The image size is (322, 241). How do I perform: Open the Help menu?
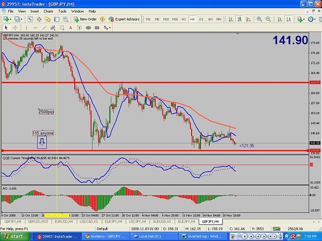coord(92,11)
